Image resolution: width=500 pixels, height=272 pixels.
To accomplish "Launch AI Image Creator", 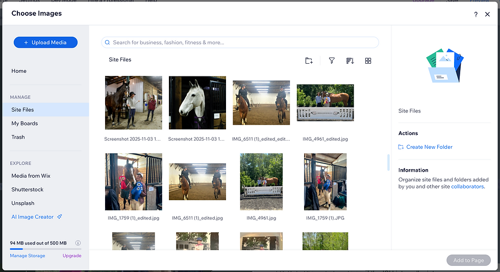I will point(33,217).
